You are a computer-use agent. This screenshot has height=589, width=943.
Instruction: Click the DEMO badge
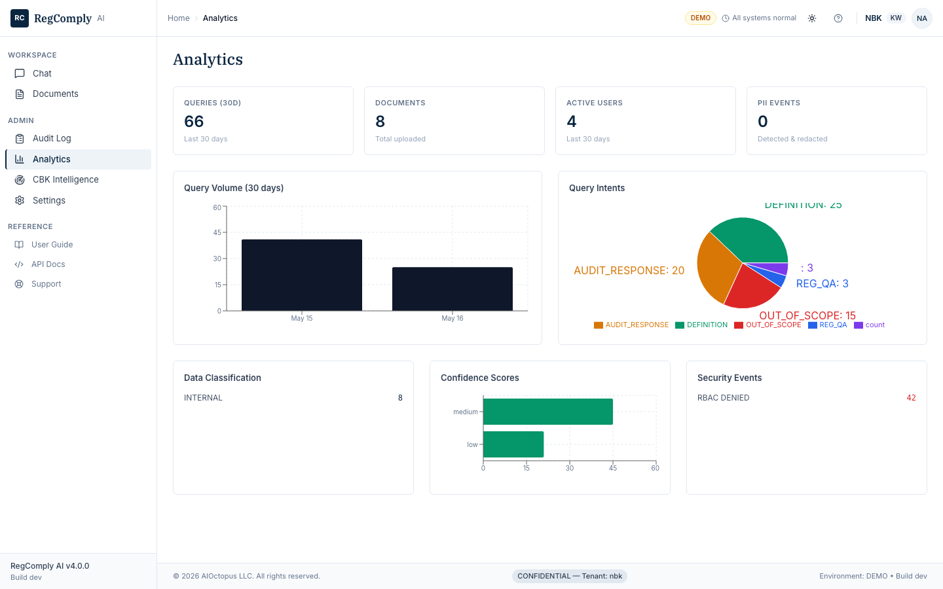click(701, 18)
